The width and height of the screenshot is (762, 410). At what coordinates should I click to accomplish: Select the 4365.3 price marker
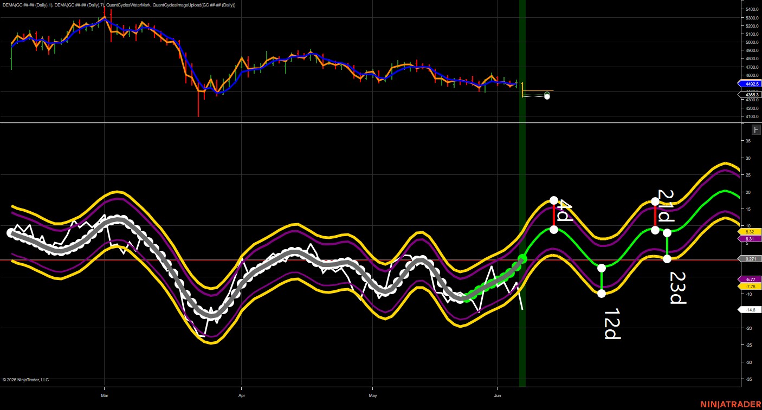[750, 95]
